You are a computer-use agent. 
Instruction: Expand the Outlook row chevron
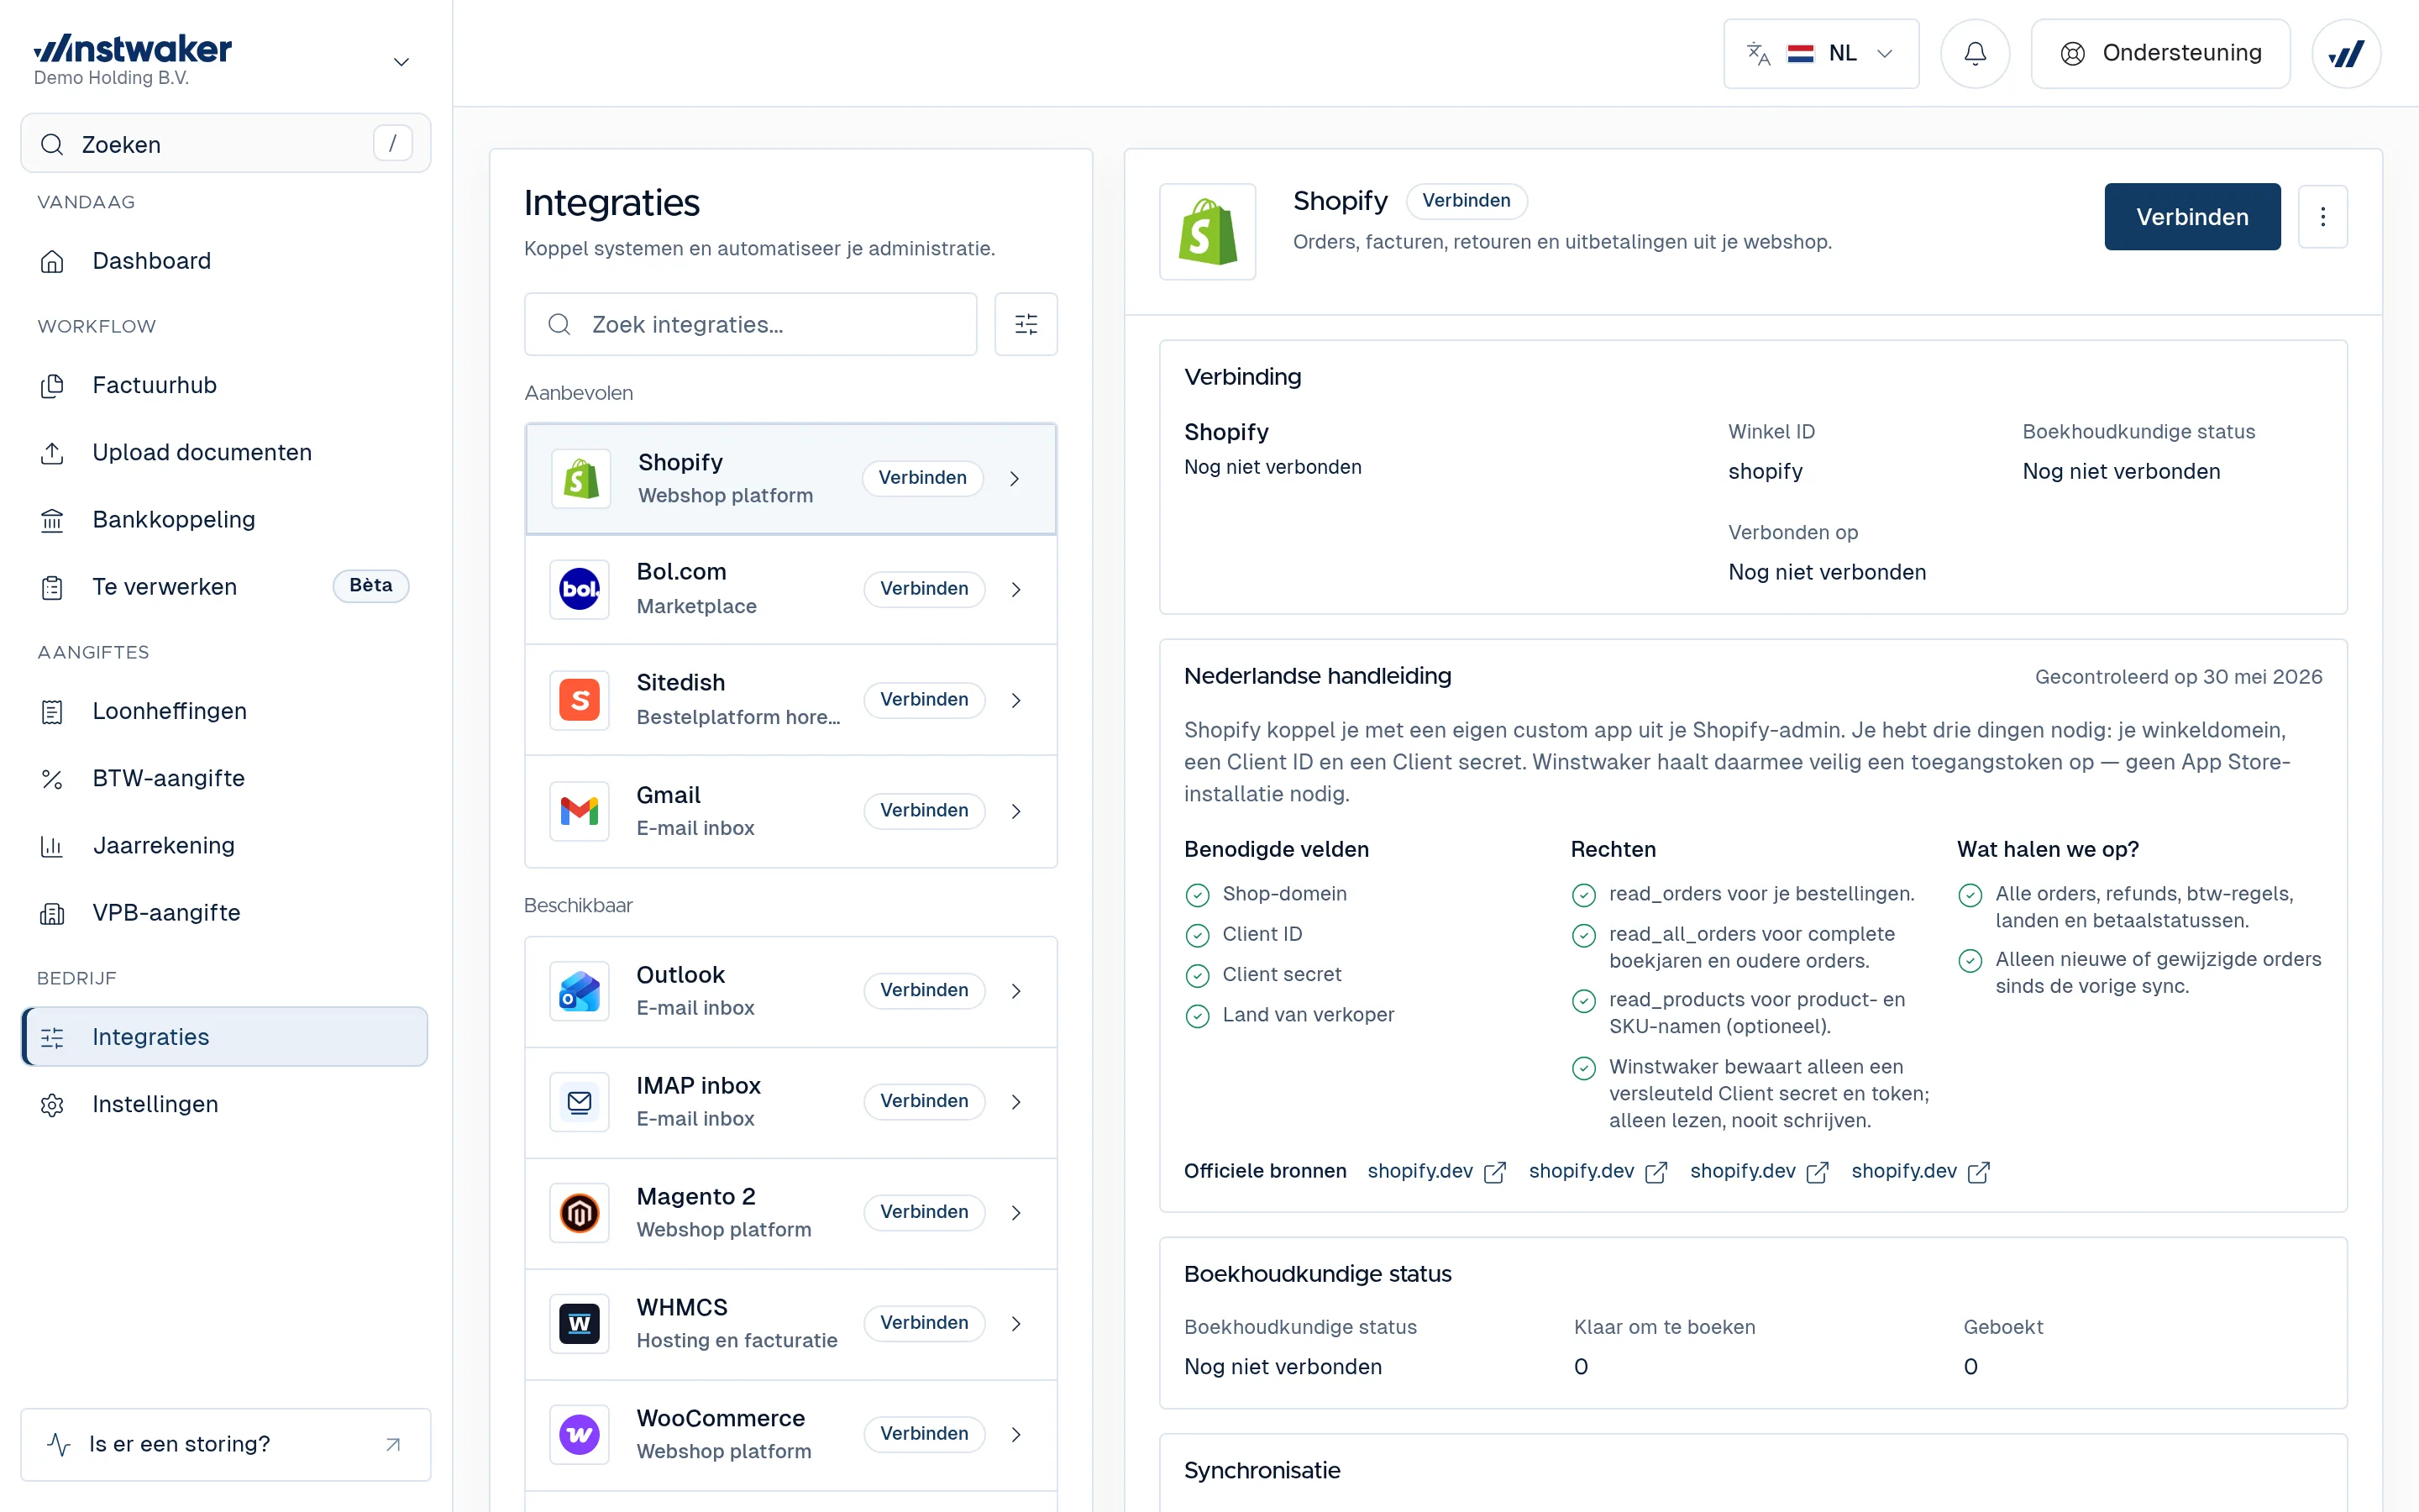coord(1015,991)
